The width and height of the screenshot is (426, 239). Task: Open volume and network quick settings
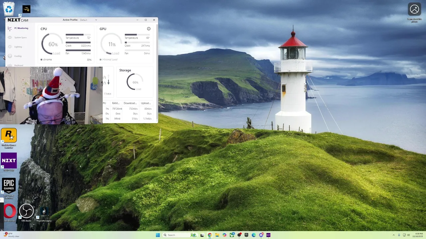click(406, 235)
